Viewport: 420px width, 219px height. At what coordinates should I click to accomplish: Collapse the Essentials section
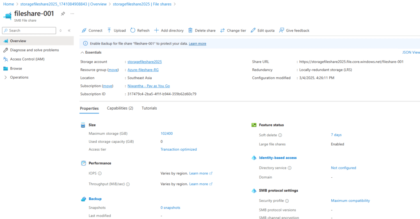coord(82,52)
